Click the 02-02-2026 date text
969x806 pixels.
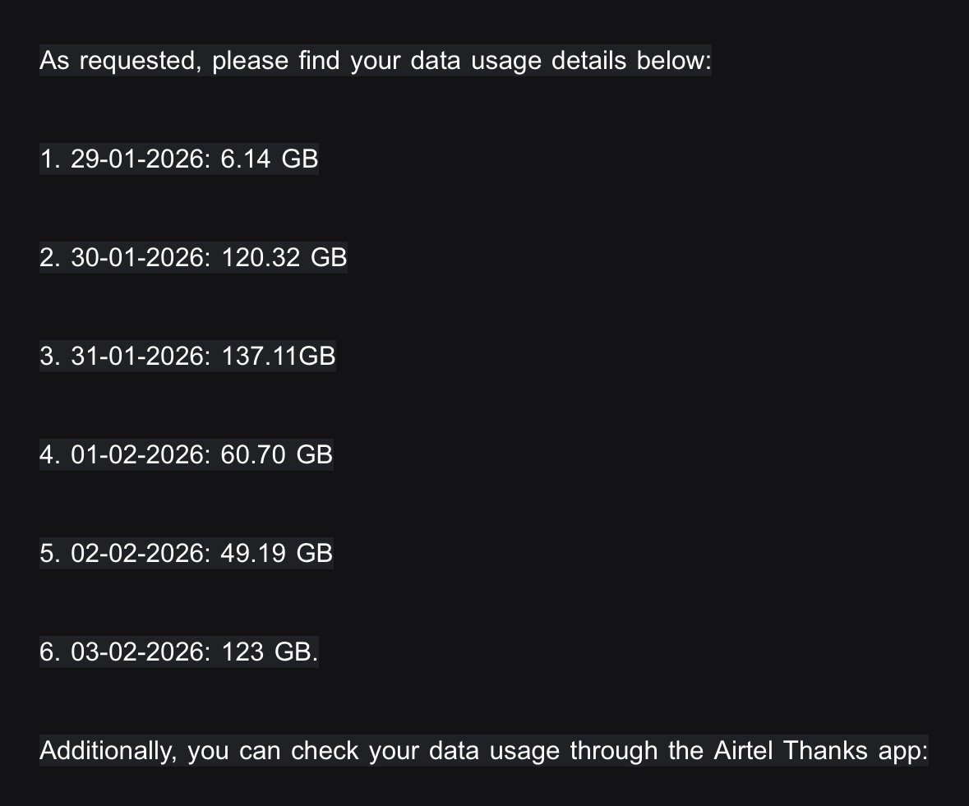141,553
